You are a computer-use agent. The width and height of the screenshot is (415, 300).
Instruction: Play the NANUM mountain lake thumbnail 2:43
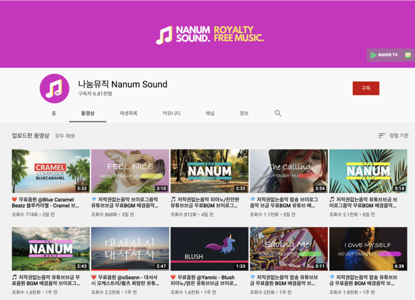(x=51, y=249)
